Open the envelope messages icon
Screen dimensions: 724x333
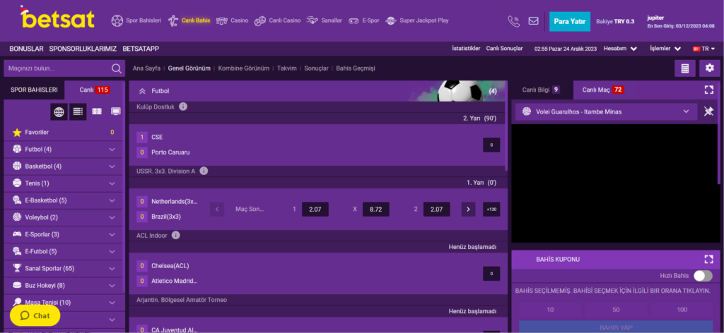(533, 20)
